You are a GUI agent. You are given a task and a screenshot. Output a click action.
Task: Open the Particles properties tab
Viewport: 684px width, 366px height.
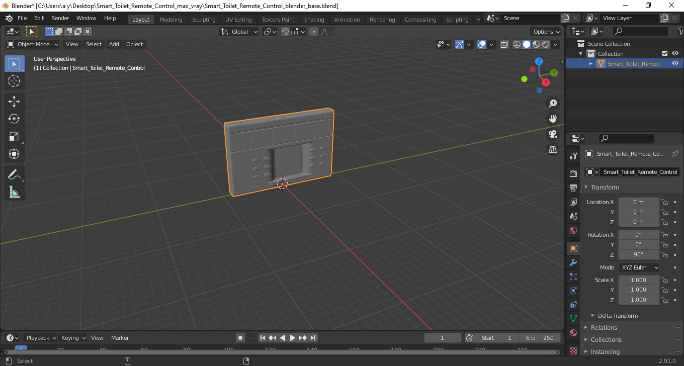coord(573,277)
